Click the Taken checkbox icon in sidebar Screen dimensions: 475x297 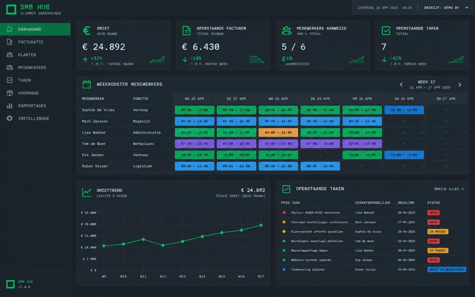click(x=10, y=80)
